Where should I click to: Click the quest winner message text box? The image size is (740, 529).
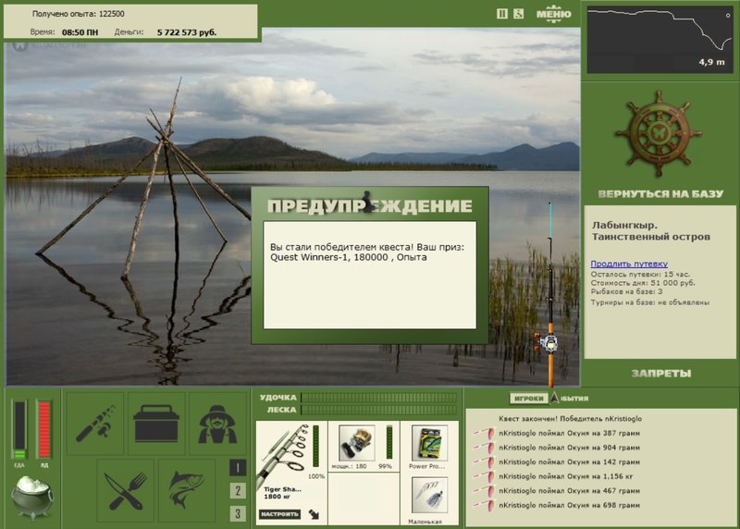click(x=369, y=275)
